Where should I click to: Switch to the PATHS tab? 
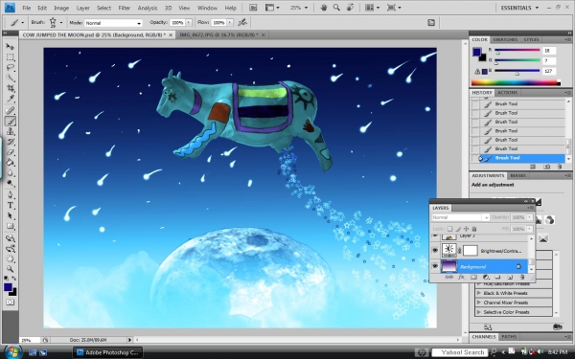tap(509, 337)
